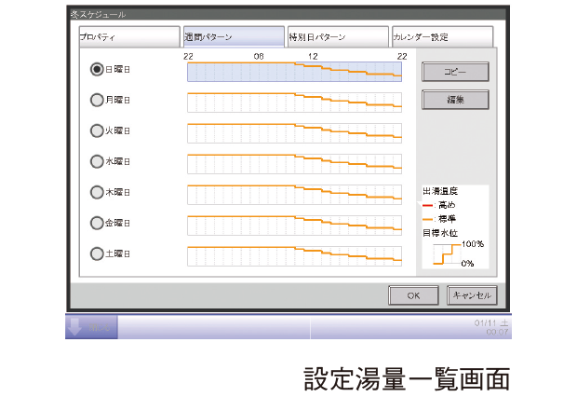
Task: Click the 100% water level label
Action: pyautogui.click(x=473, y=244)
